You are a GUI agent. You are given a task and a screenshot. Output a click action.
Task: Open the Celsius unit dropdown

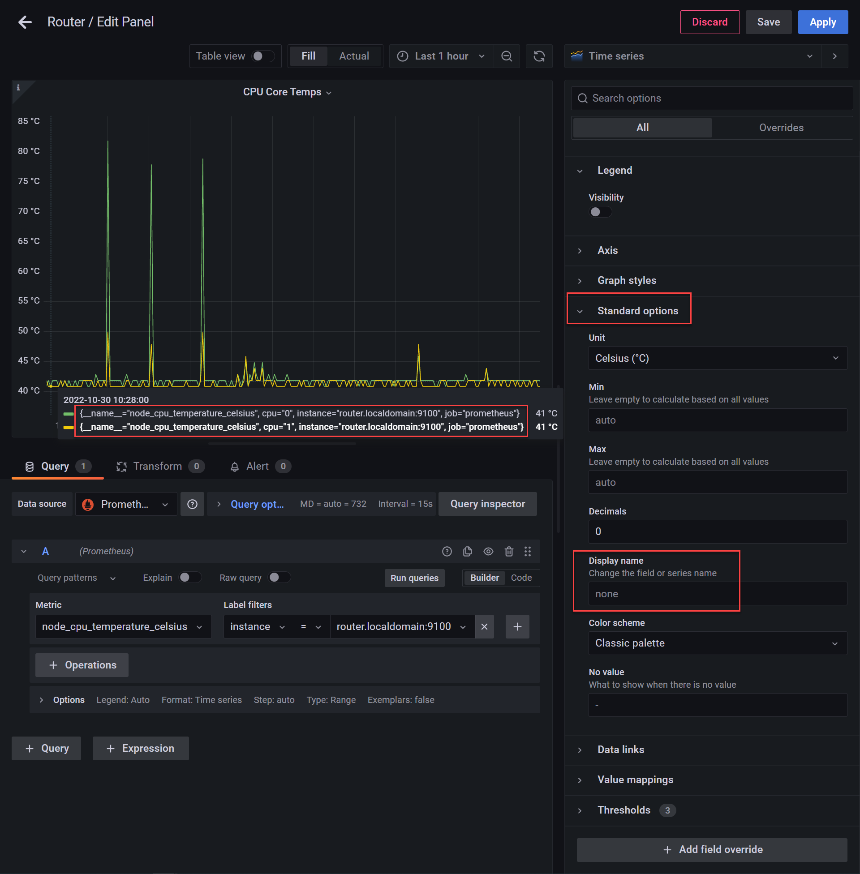pyautogui.click(x=717, y=358)
